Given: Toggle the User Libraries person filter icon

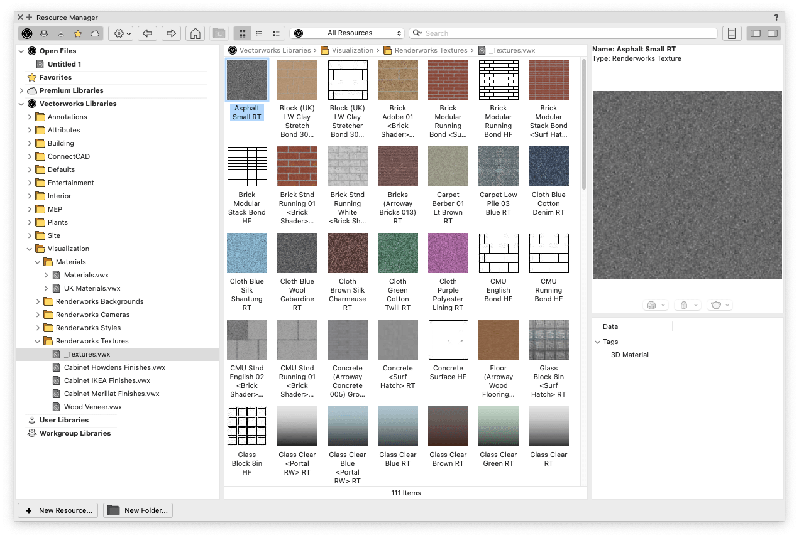Looking at the screenshot, I should 61,33.
